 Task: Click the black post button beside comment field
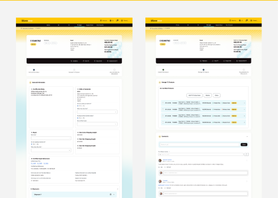244,145
